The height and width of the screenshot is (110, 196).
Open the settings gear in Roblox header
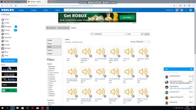190,10
